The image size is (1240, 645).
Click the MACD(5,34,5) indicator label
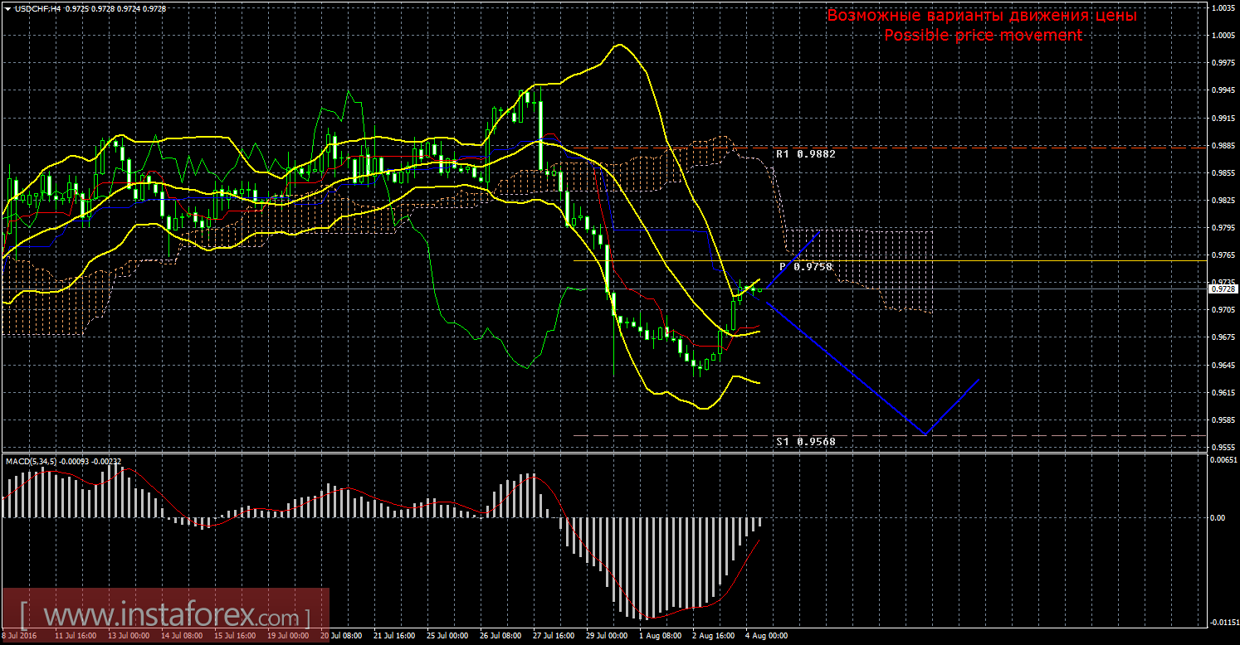(x=32, y=460)
